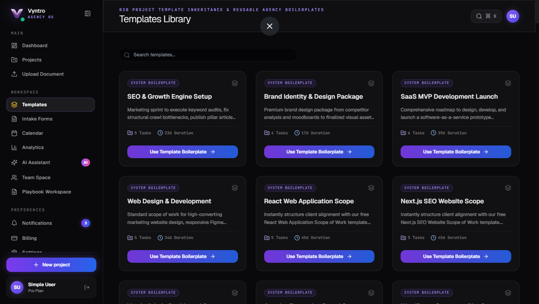Open the SU avatar in header
Image resolution: width=539 pixels, height=304 pixels.
(513, 16)
